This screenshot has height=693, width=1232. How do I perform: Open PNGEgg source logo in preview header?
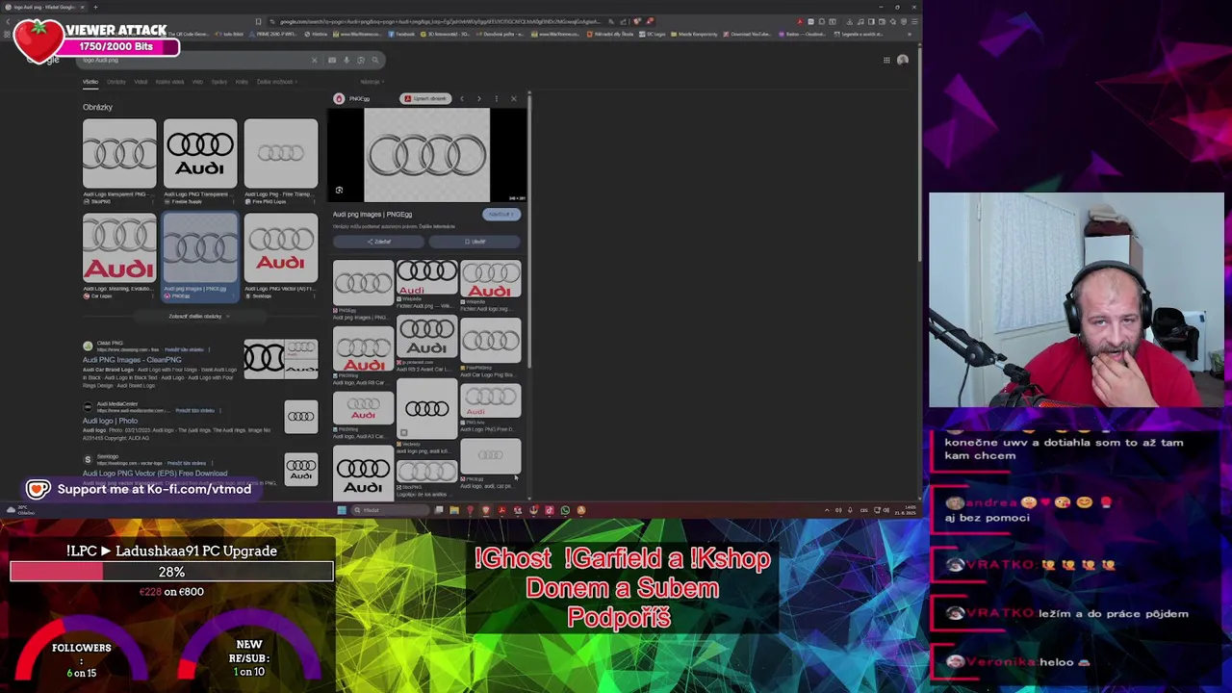339,98
